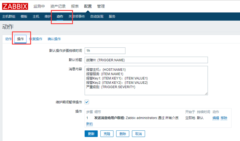
Task: Click the 步骤 column header
Action: pyautogui.click(x=89, y=112)
